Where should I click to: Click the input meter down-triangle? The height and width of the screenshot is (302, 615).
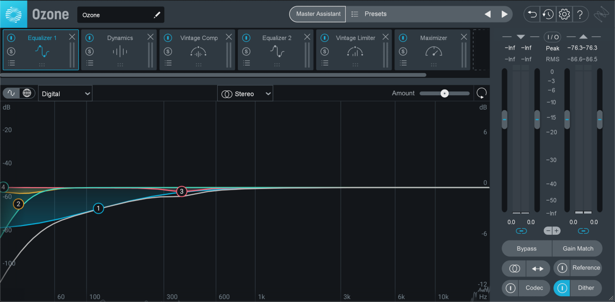pos(521,37)
